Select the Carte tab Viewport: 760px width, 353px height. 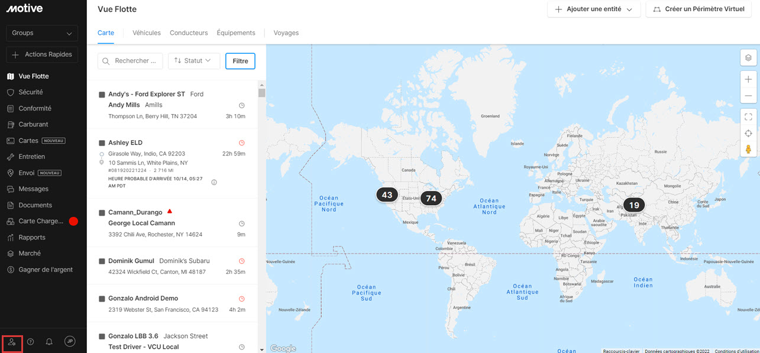click(106, 33)
